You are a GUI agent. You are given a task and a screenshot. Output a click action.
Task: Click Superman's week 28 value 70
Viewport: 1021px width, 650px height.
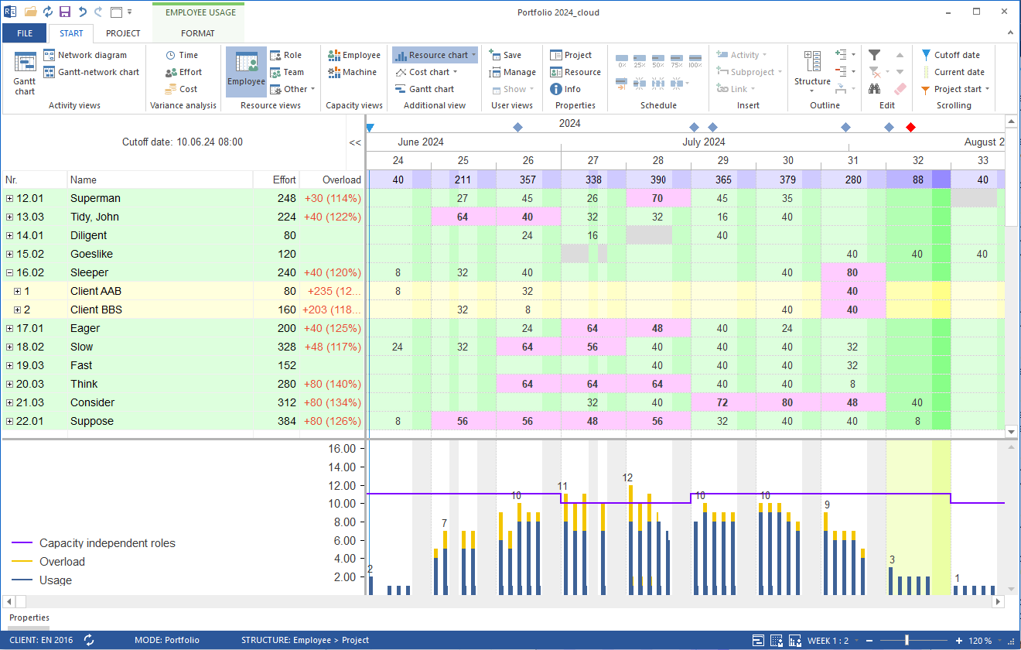pos(658,198)
